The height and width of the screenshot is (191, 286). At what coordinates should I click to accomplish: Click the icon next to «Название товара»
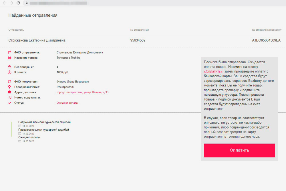(x=9, y=58)
